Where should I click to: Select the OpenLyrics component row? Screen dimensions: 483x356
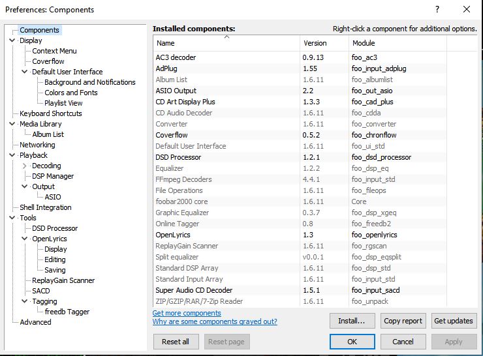tap(300, 235)
